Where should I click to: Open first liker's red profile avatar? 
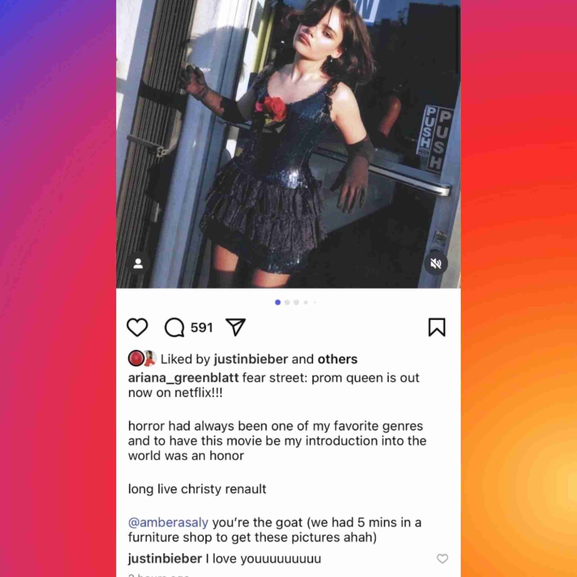[x=136, y=358]
